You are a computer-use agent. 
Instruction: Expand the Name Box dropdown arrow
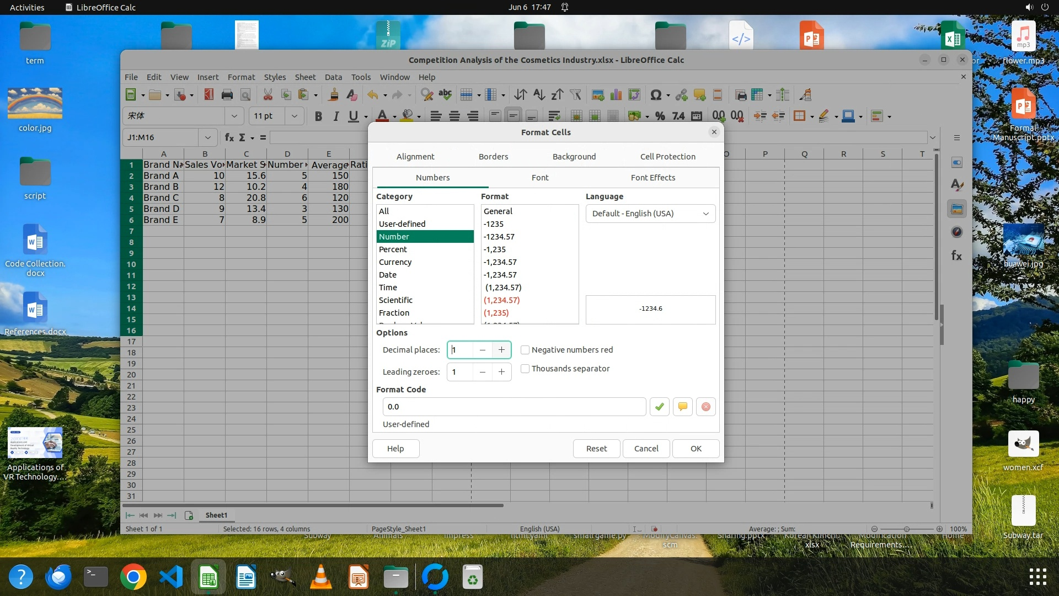pos(207,137)
